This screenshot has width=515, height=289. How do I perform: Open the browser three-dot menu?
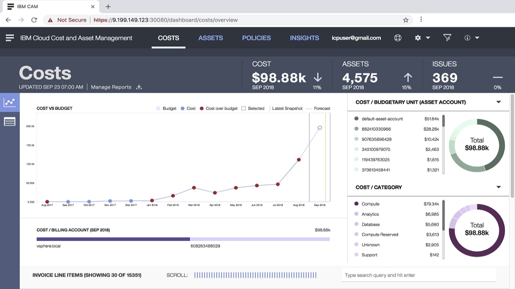click(x=421, y=20)
